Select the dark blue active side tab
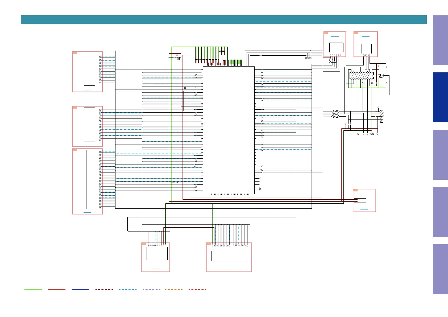This screenshot has width=448, height=317. (x=440, y=97)
